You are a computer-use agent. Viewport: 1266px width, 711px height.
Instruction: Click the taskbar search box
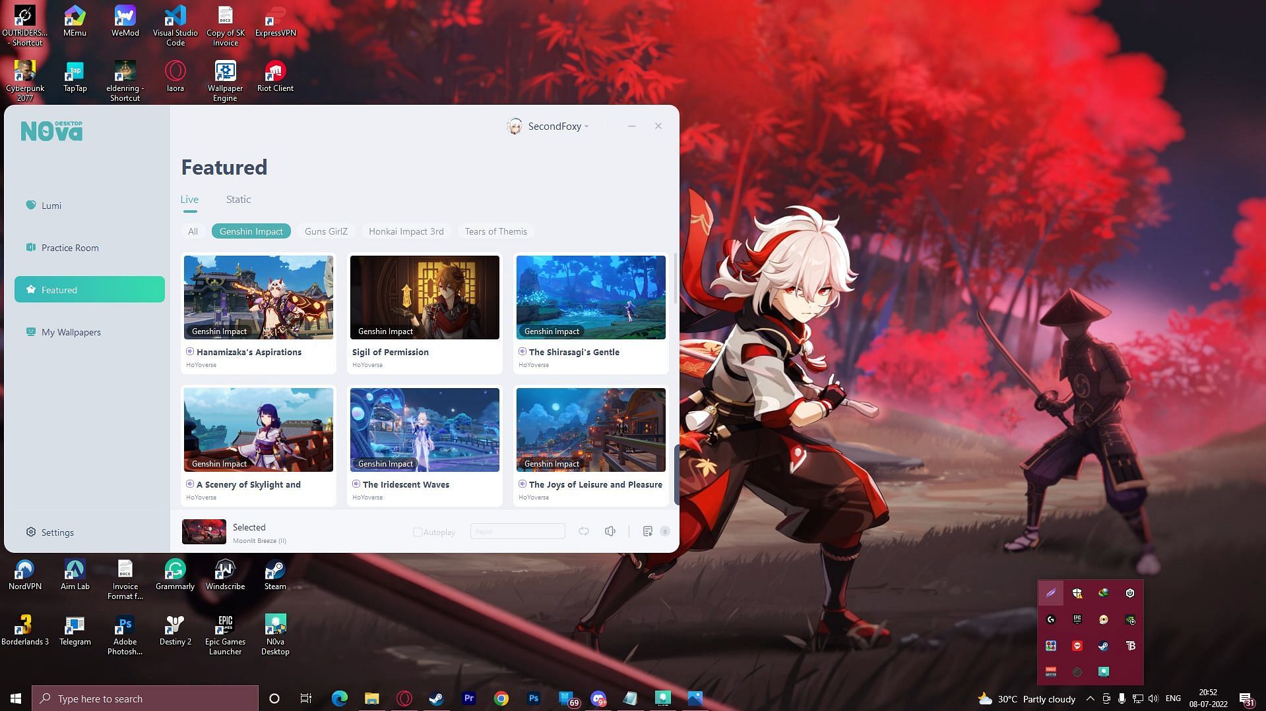(145, 698)
